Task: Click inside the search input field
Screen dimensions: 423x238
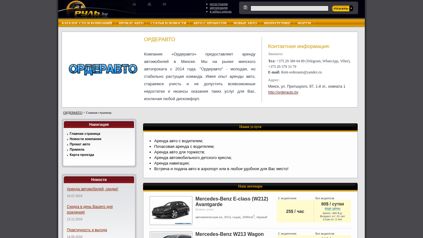Action: point(290,8)
